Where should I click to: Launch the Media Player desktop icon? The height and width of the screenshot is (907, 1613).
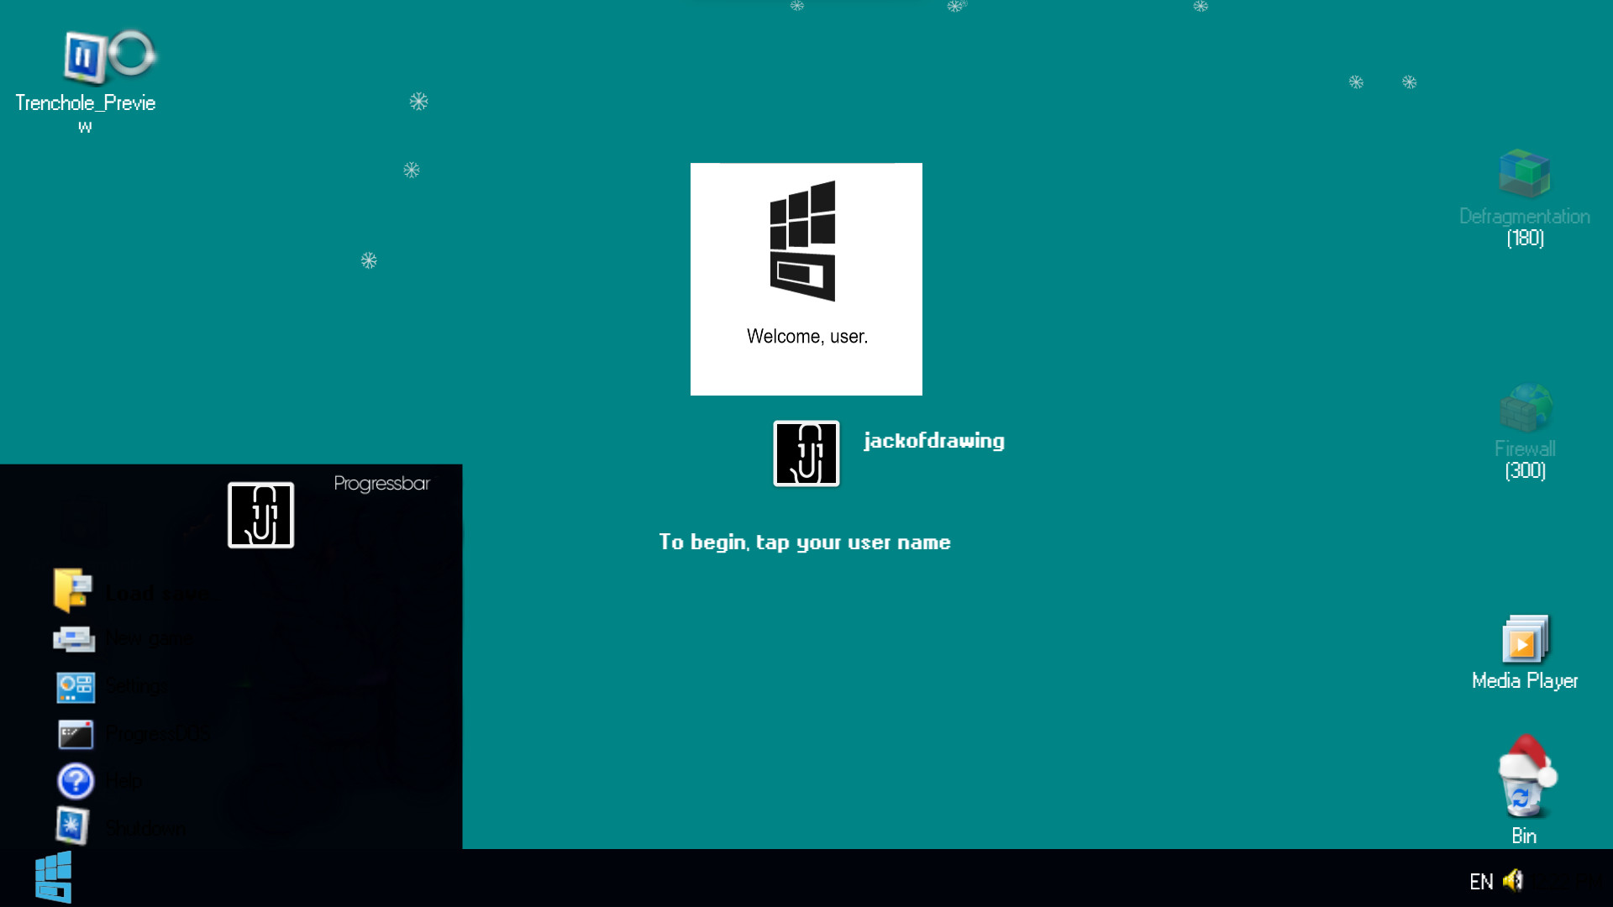coord(1524,641)
